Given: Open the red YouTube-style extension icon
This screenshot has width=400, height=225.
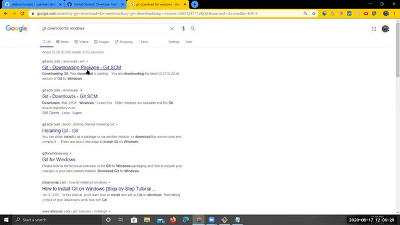Looking at the screenshot, I should (x=366, y=14).
